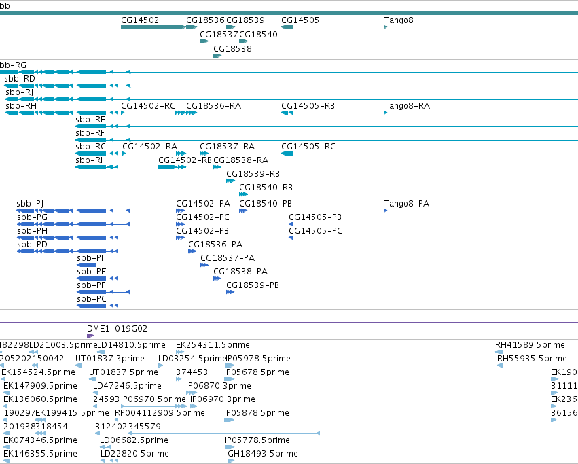Click the CG14502 gene label
Image resolution: width=578 pixels, height=464 pixels.
point(140,20)
